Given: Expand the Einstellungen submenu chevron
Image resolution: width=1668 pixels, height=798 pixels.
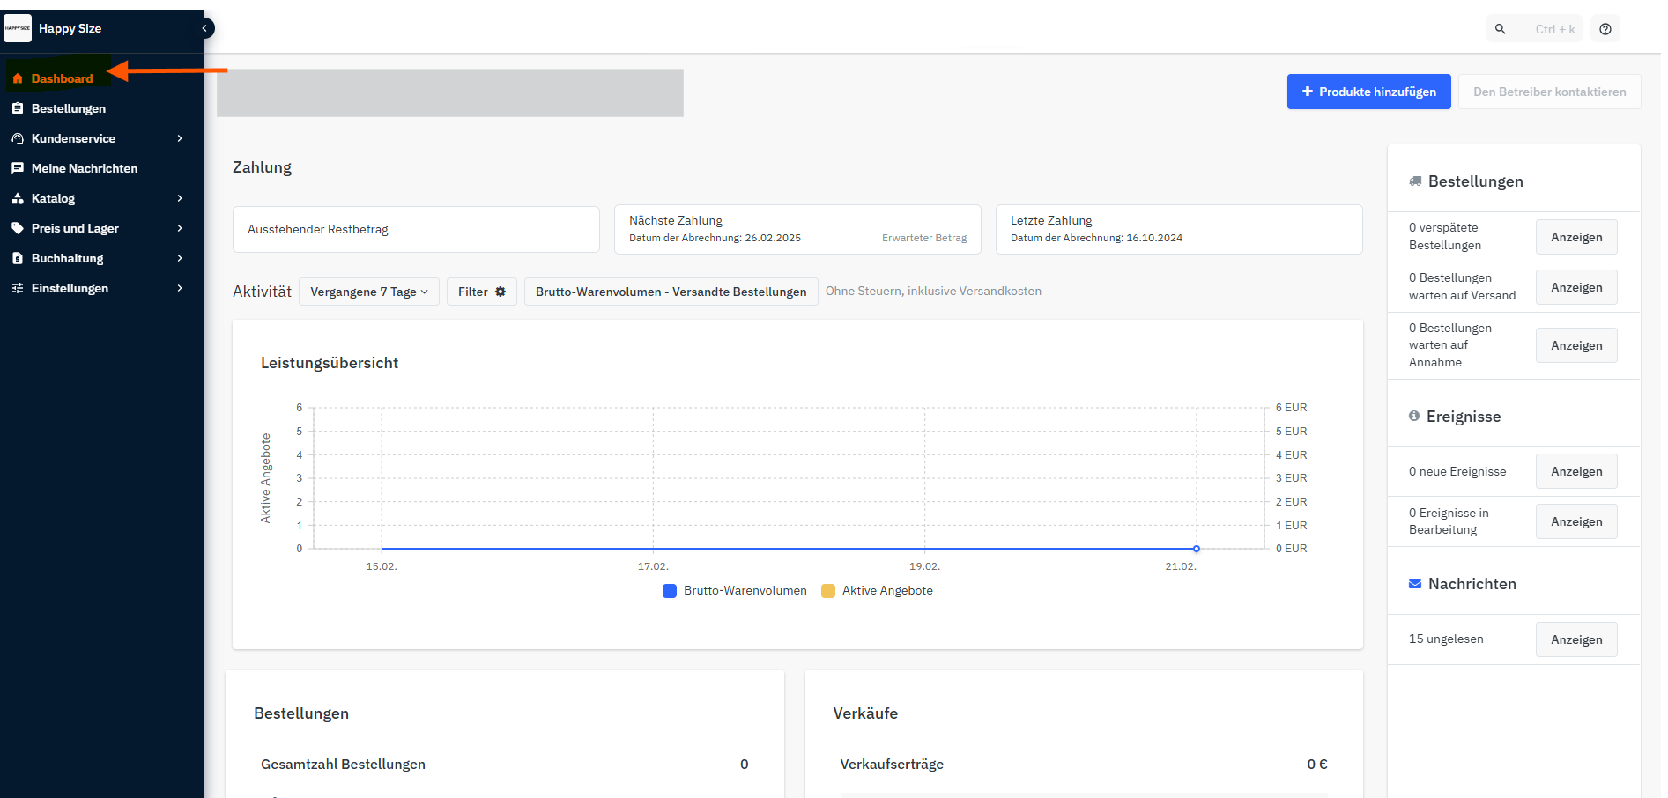Looking at the screenshot, I should point(180,288).
